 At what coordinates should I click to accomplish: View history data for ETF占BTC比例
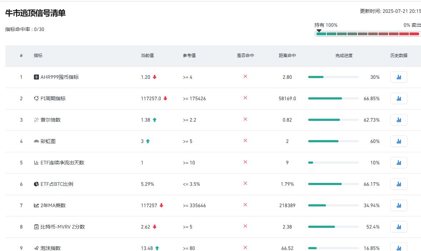pos(399,184)
